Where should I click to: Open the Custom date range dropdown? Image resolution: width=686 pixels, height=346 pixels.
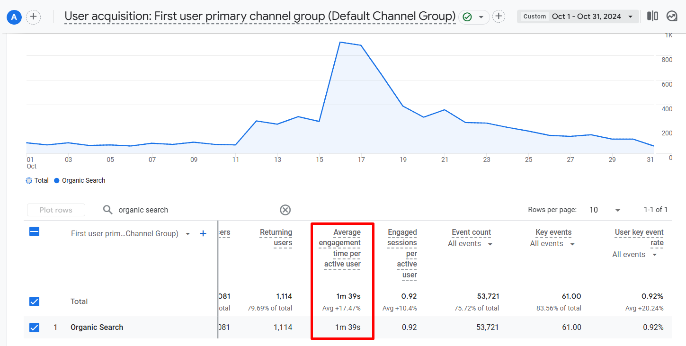tap(578, 17)
